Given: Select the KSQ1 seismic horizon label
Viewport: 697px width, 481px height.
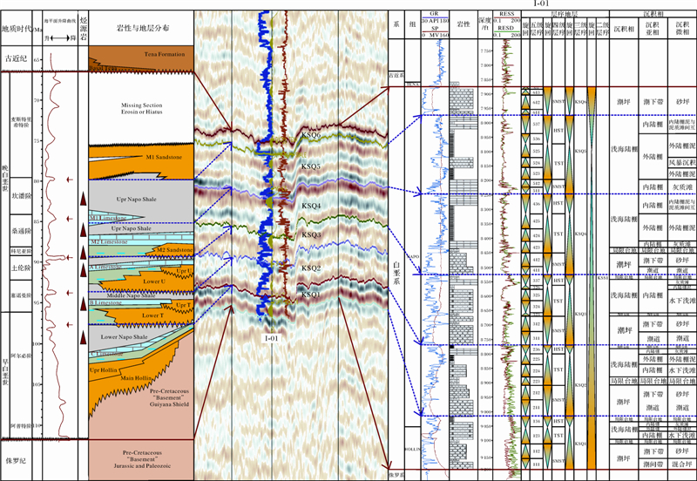Looking at the screenshot, I should tap(311, 295).
